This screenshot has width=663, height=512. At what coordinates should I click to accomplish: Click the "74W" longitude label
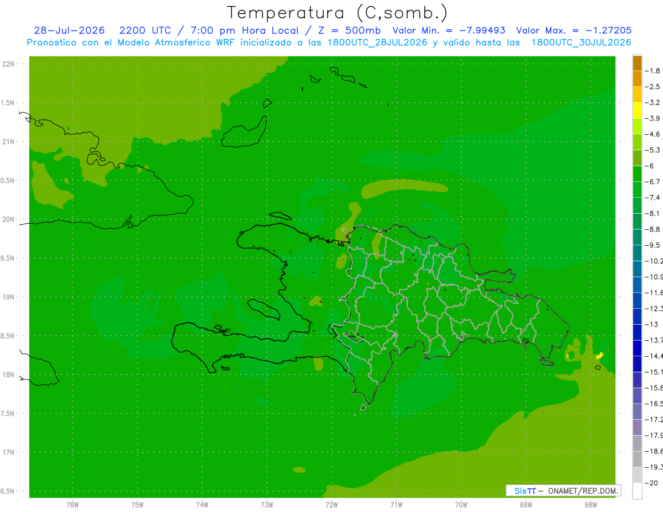click(202, 504)
